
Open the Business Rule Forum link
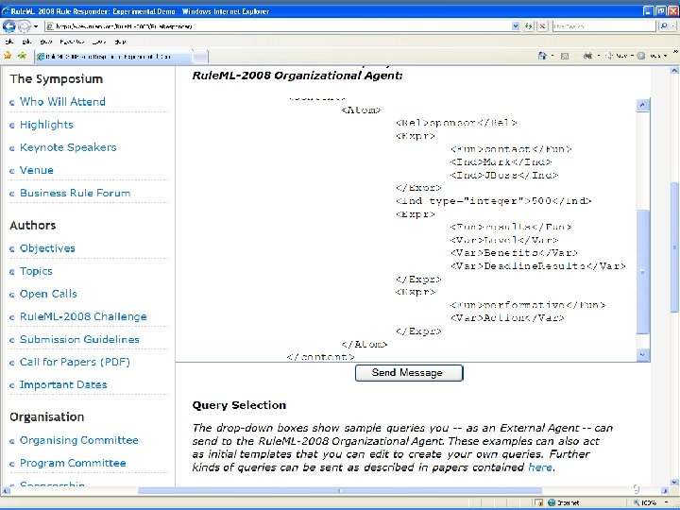pos(75,193)
